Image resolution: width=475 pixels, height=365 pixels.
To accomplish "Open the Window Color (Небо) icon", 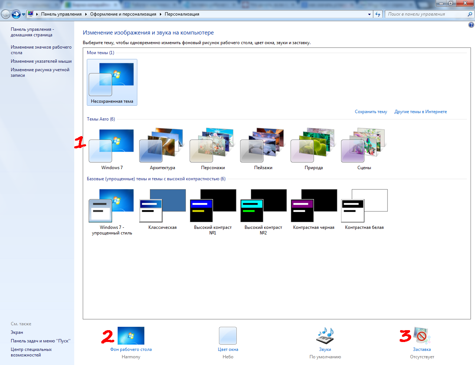I will pyautogui.click(x=228, y=336).
